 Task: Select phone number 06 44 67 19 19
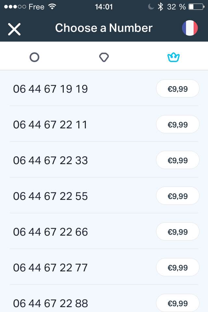point(50,89)
